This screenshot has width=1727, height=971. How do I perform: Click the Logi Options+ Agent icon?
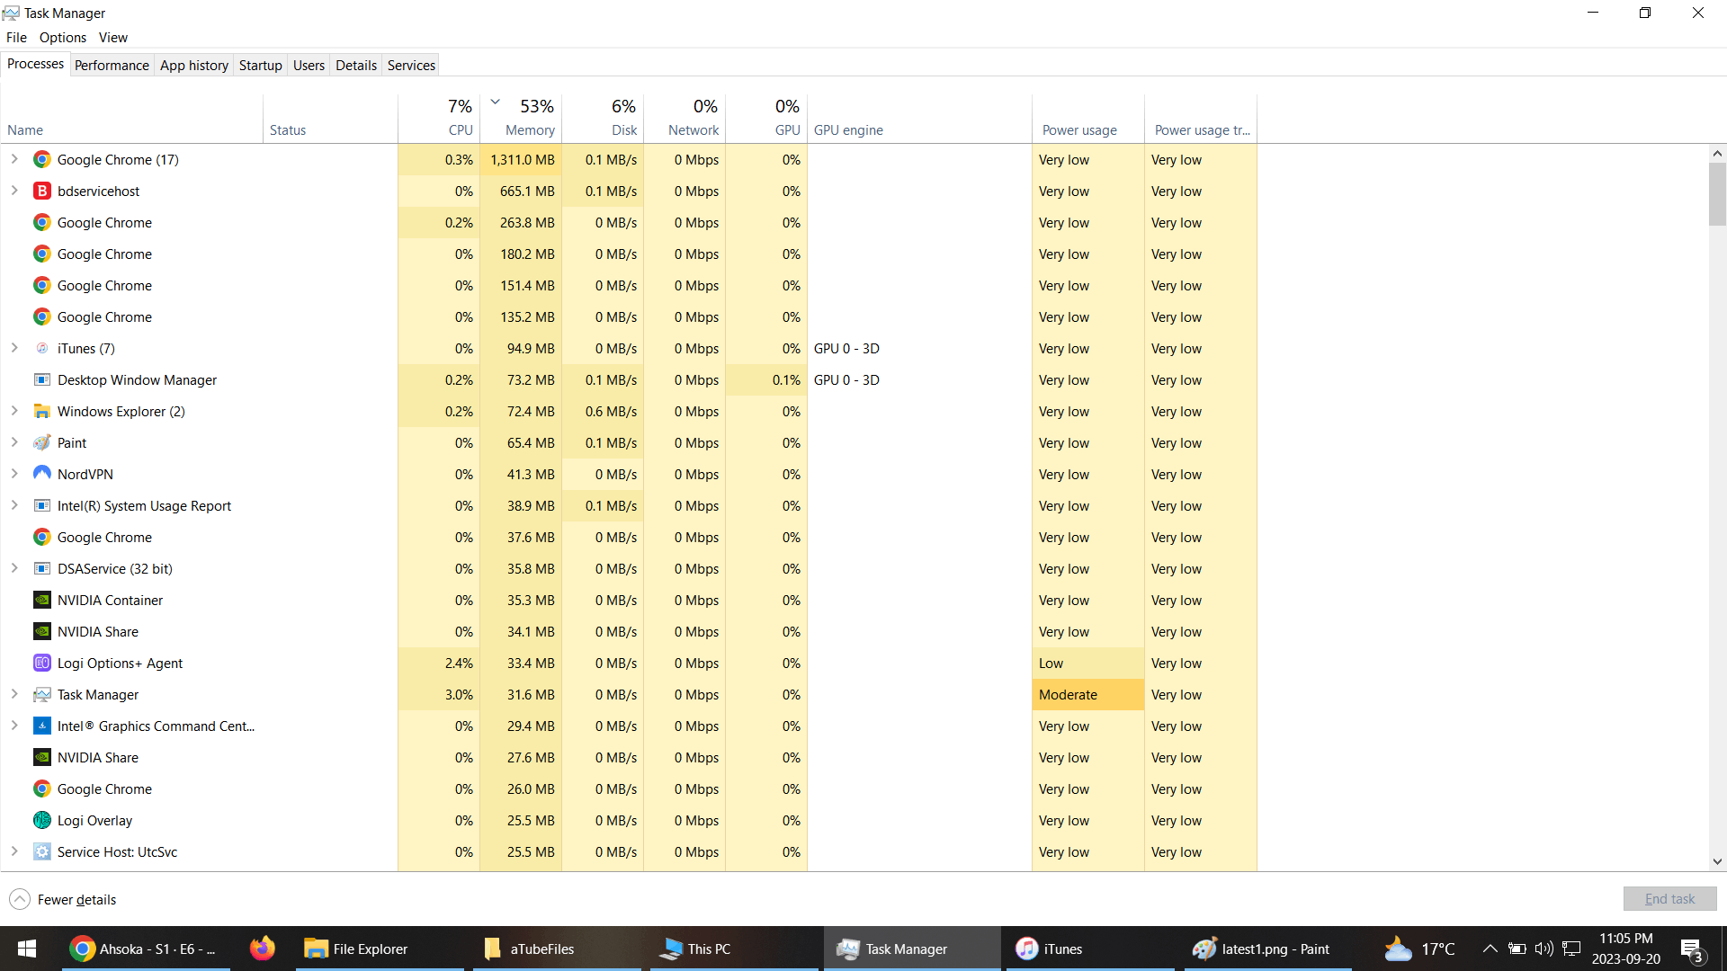coord(41,663)
